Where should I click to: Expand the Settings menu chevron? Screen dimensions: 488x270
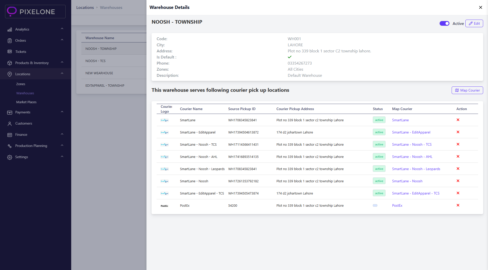[62, 157]
